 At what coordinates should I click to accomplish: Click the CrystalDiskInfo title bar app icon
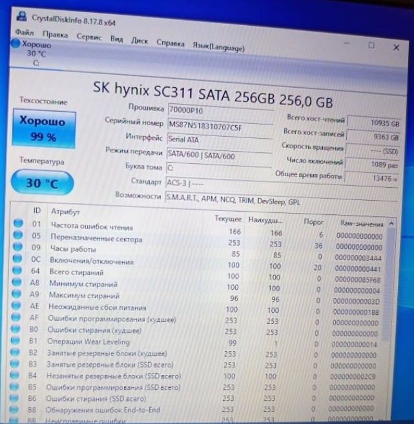(x=21, y=16)
